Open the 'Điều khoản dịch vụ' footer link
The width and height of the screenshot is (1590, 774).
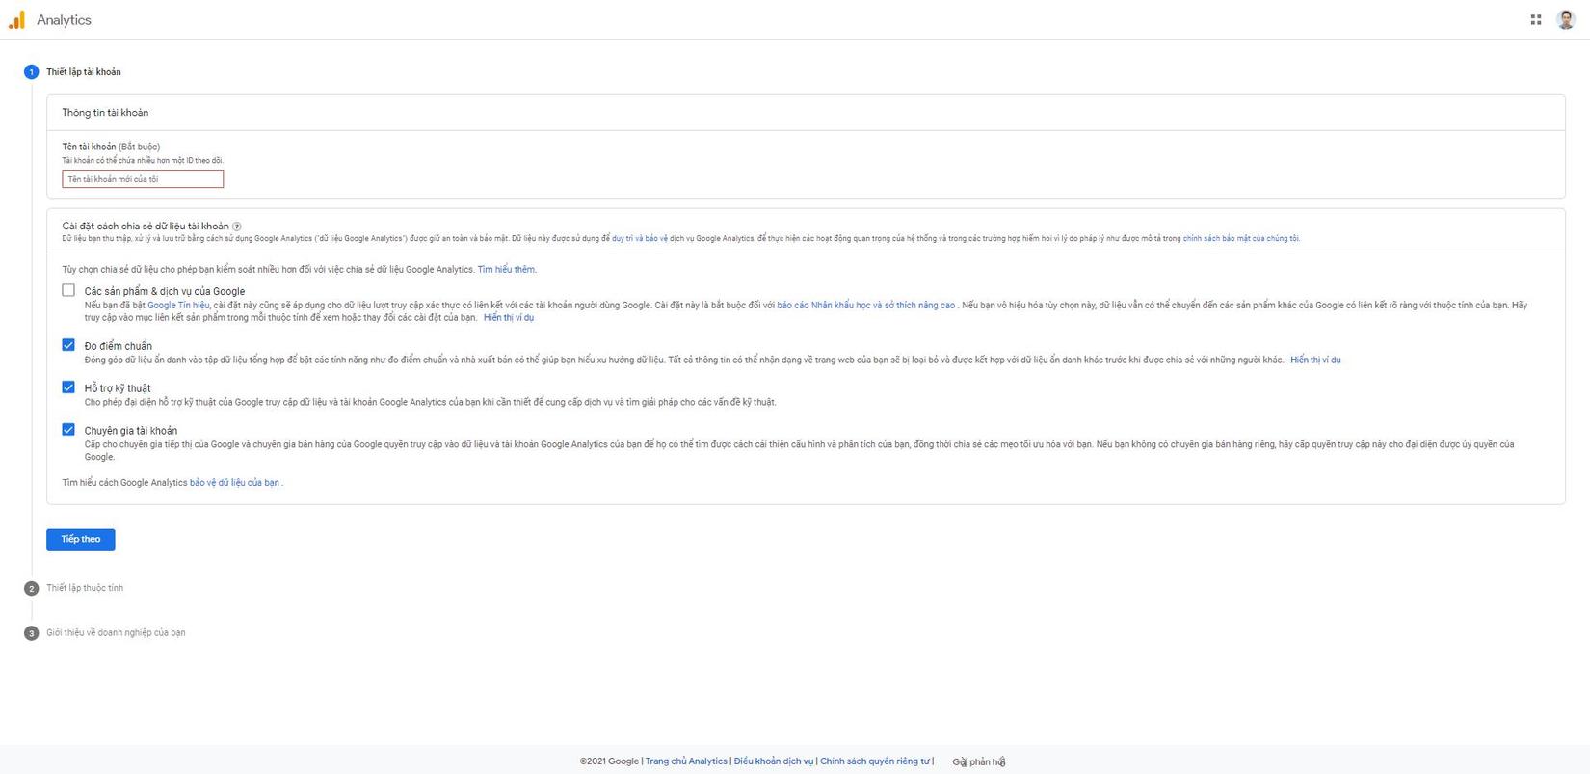pyautogui.click(x=774, y=761)
